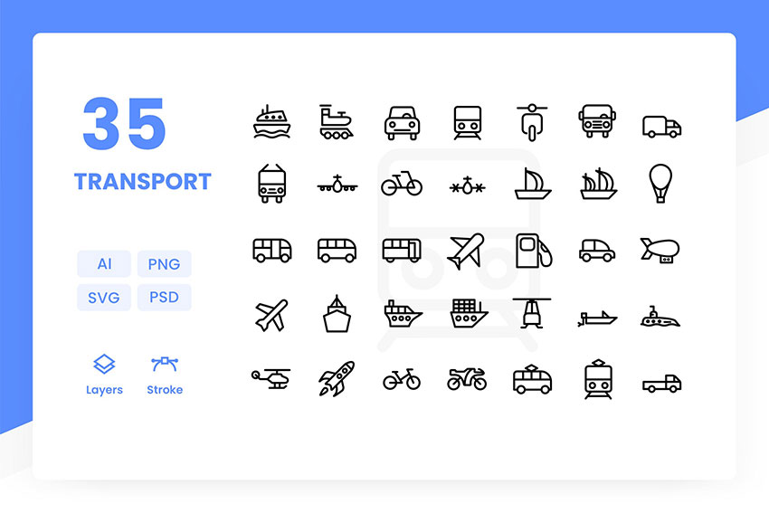Screen dimensions: 769x513
Task: Click the AI format badge
Action: (x=104, y=264)
